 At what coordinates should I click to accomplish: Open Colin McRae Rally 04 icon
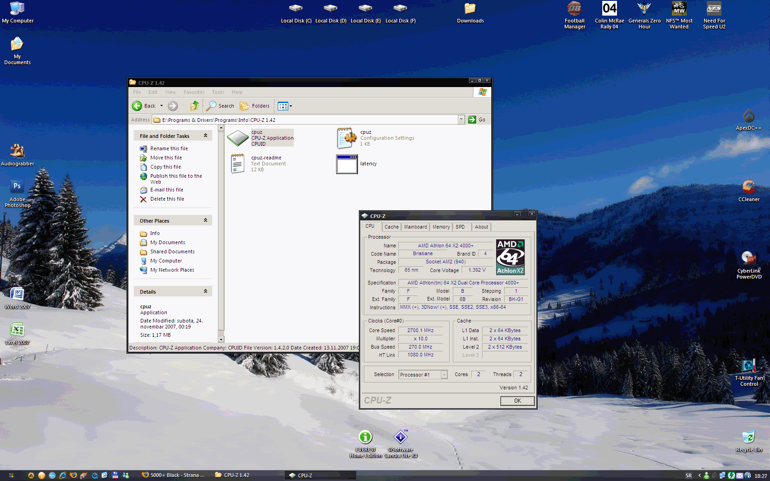point(609,15)
